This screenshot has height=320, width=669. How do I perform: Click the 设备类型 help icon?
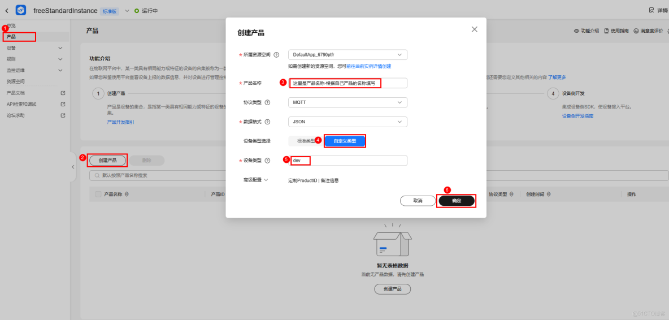[x=267, y=161]
